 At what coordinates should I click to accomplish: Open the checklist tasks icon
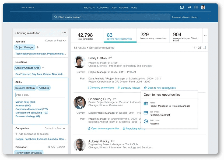coord(196,7)
